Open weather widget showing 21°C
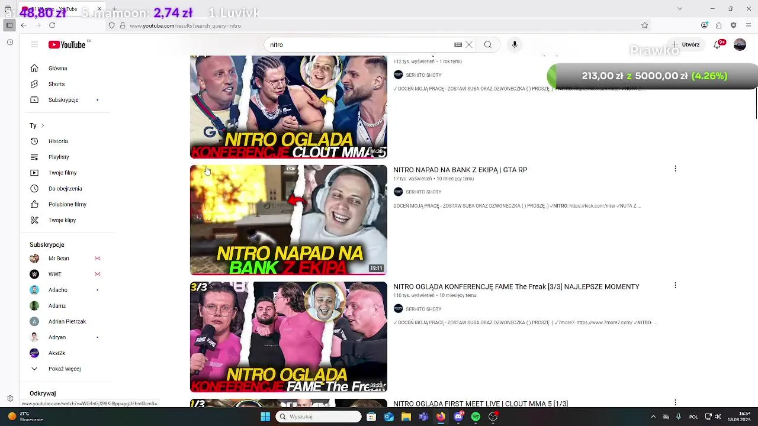The height and width of the screenshot is (426, 758). coord(25,417)
